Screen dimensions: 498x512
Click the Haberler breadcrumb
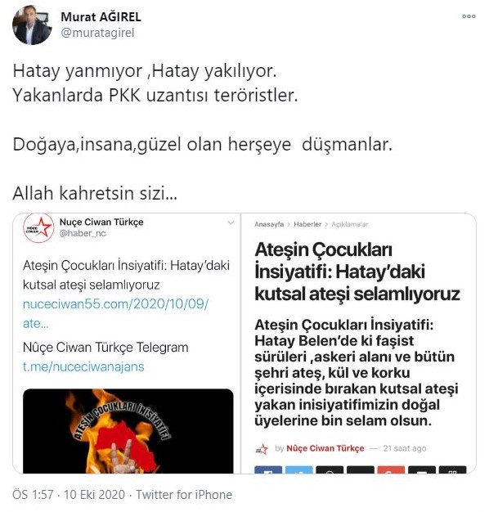tap(307, 224)
